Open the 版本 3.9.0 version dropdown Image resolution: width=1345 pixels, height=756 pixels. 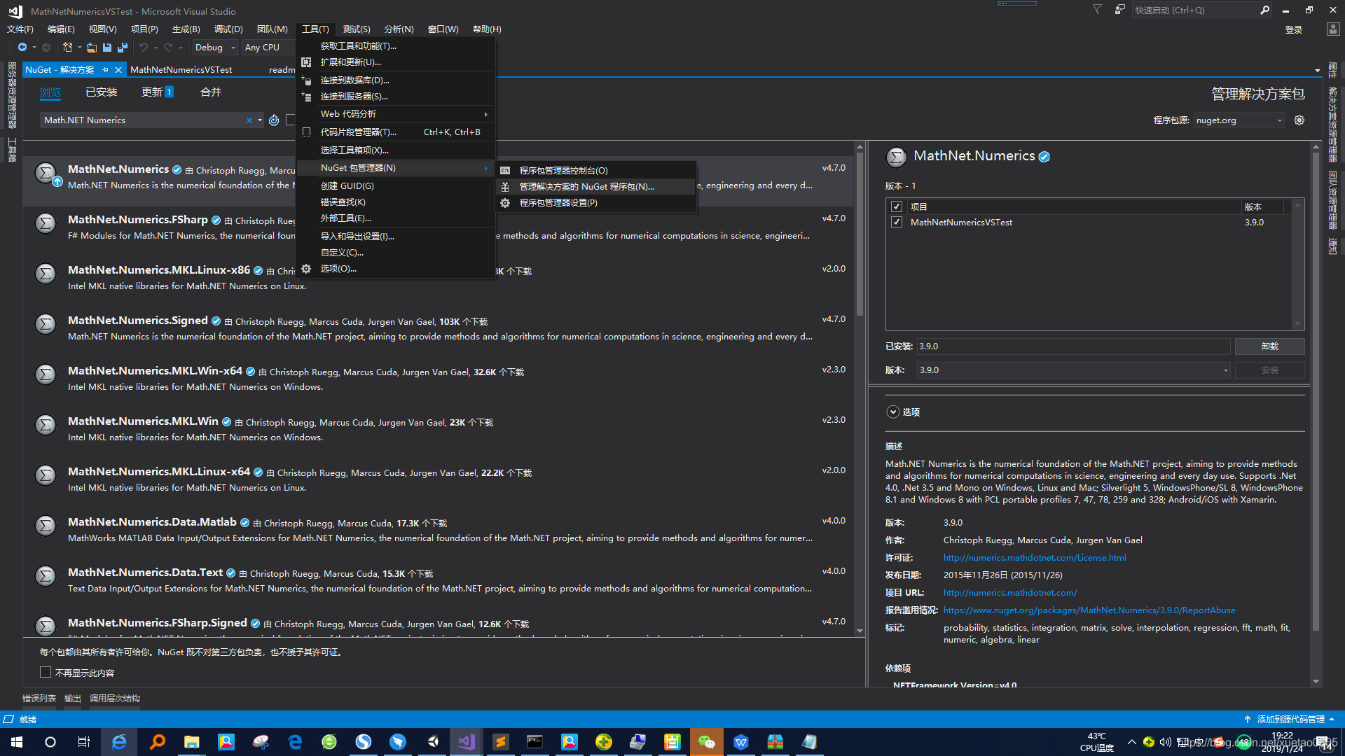1073,370
